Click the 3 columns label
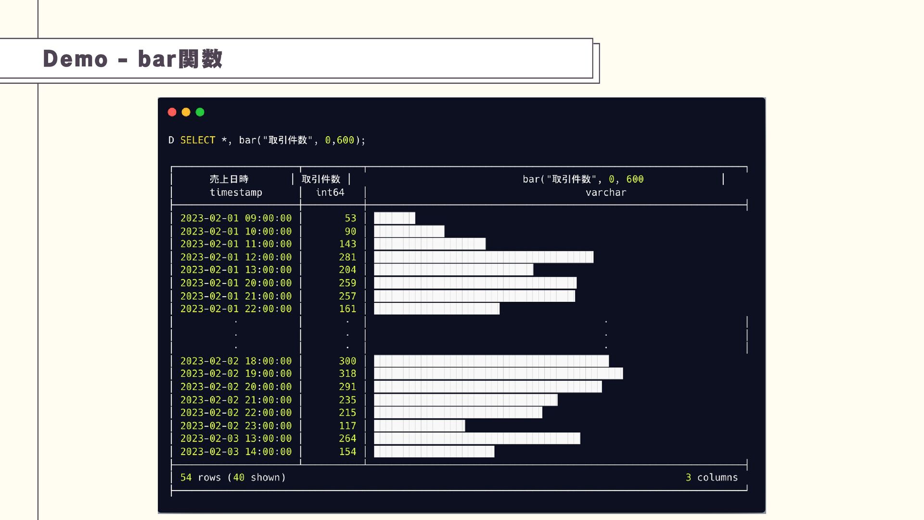 [711, 478]
